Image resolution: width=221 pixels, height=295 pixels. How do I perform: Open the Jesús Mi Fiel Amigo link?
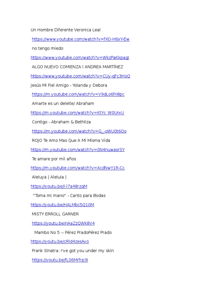pos(78,94)
